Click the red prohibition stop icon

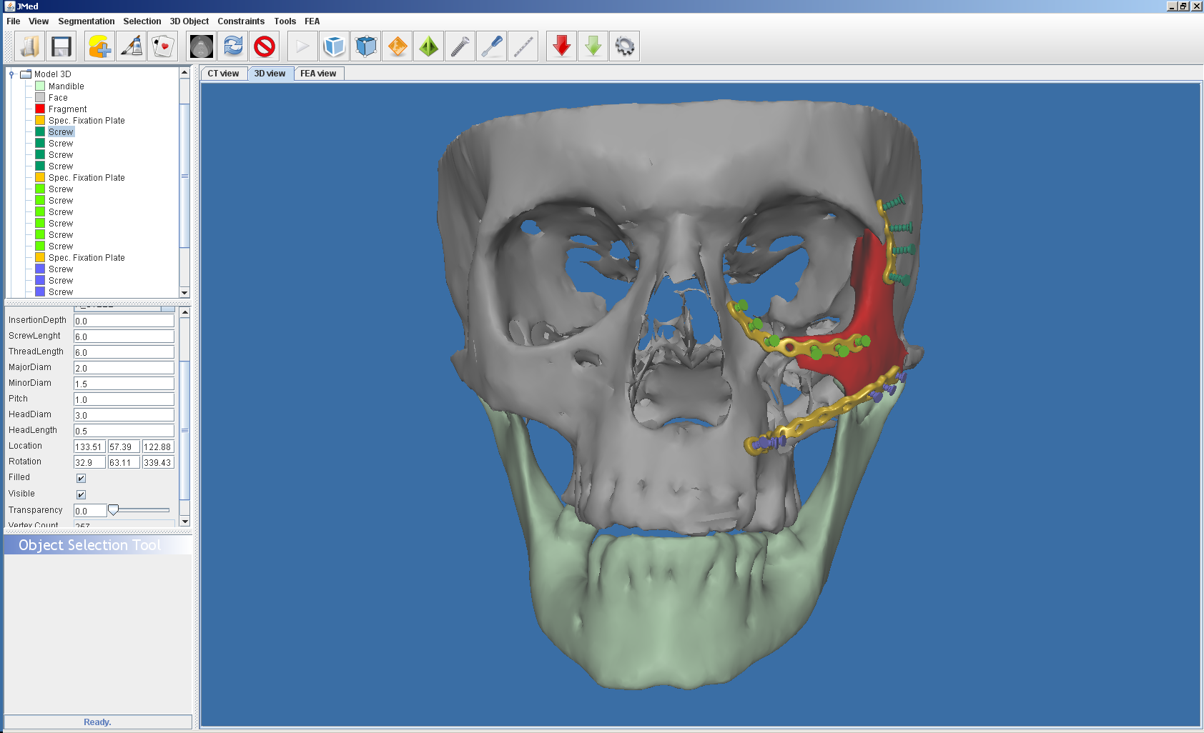[x=265, y=46]
